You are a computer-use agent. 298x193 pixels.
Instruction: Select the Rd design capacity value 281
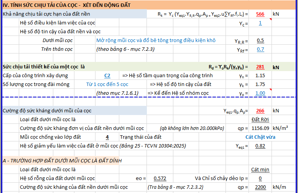[260, 67]
